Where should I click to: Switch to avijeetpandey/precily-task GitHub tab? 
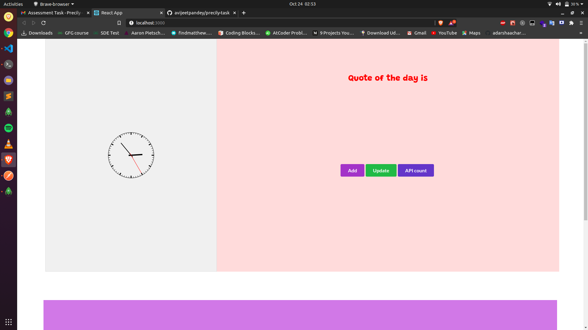point(202,13)
